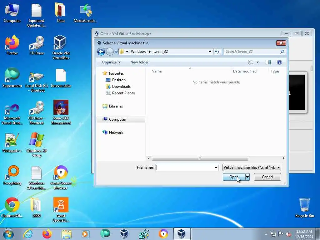Click the Forward arrow in file dialog
320x240 pixels.
pyautogui.click(x=110, y=52)
